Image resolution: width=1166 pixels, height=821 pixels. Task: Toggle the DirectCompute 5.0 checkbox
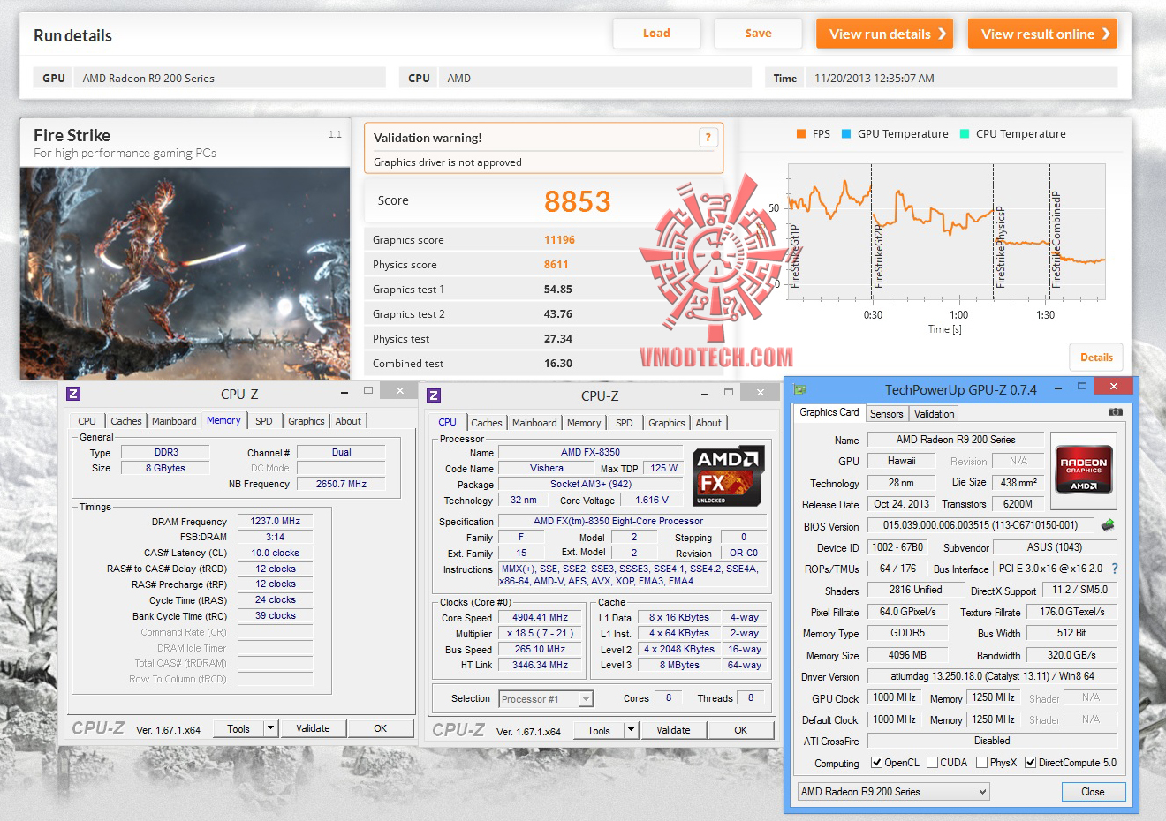(1030, 763)
